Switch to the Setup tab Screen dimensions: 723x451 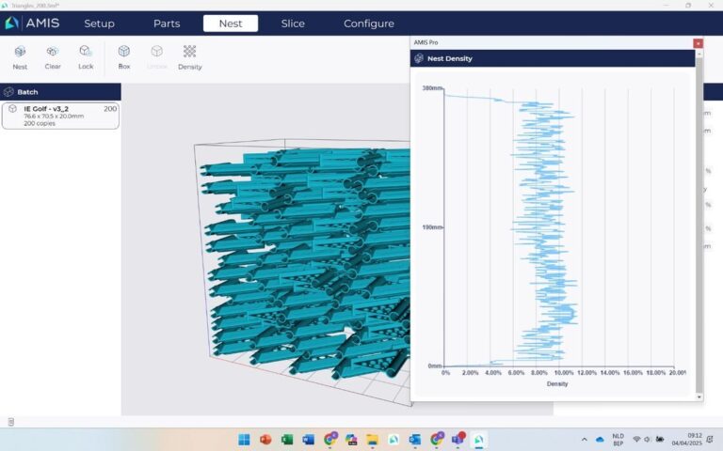click(99, 23)
